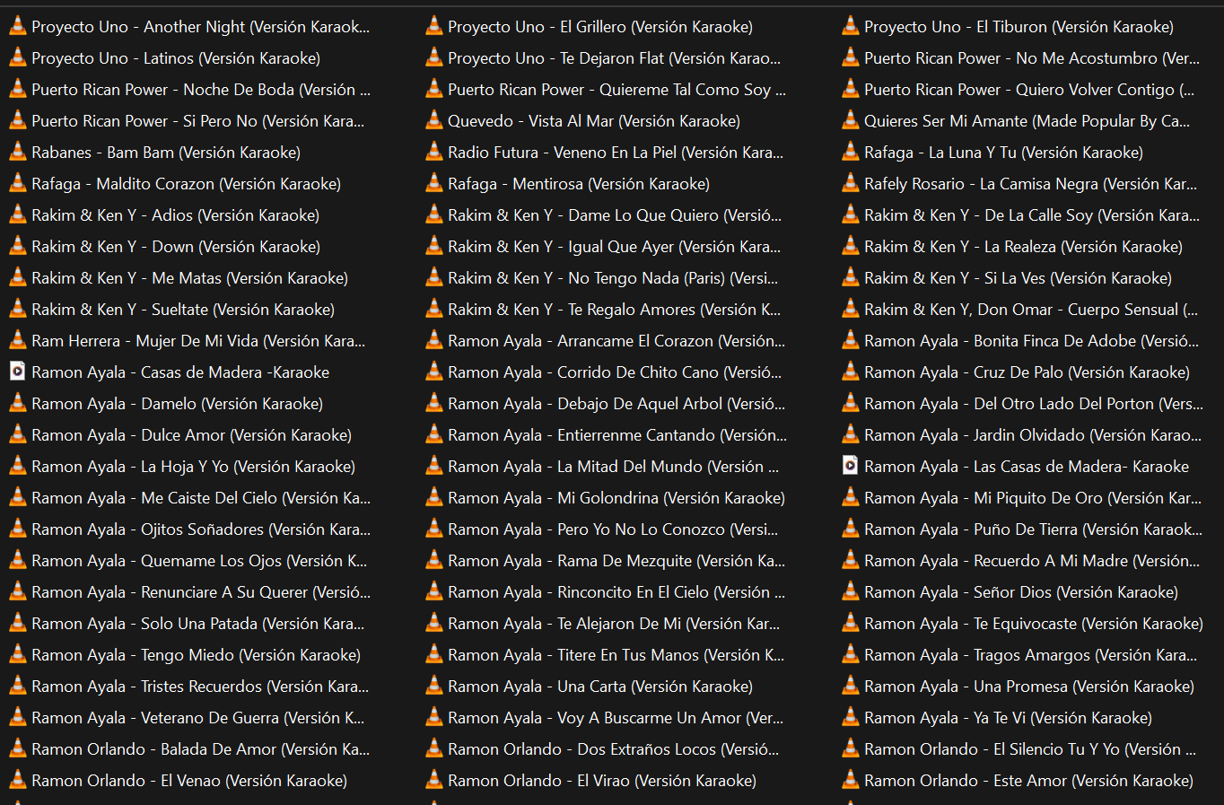Image resolution: width=1224 pixels, height=805 pixels.
Task: Select the media icon for Ramon Ayala - Casas de Madera -Karaoke
Action: (17, 372)
